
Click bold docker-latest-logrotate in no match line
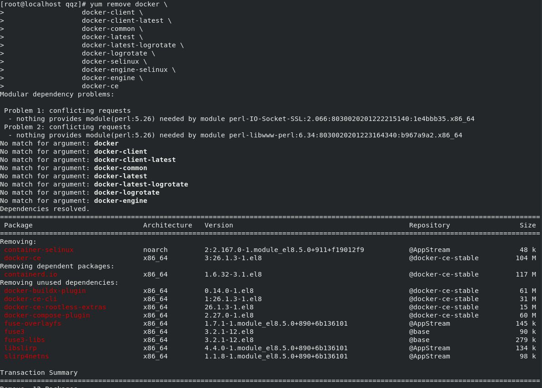tap(141, 184)
